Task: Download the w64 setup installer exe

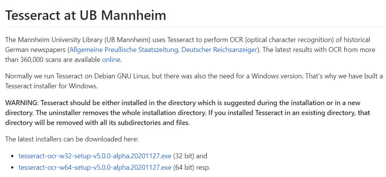Action: (95, 167)
